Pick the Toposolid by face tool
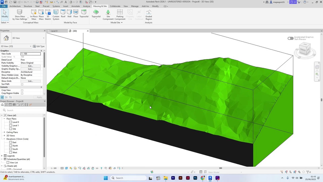This screenshot has width=323, height=182. tap(84, 14)
